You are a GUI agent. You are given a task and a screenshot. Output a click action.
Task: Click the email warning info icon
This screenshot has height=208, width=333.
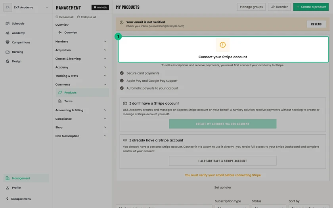pyautogui.click(x=121, y=22)
